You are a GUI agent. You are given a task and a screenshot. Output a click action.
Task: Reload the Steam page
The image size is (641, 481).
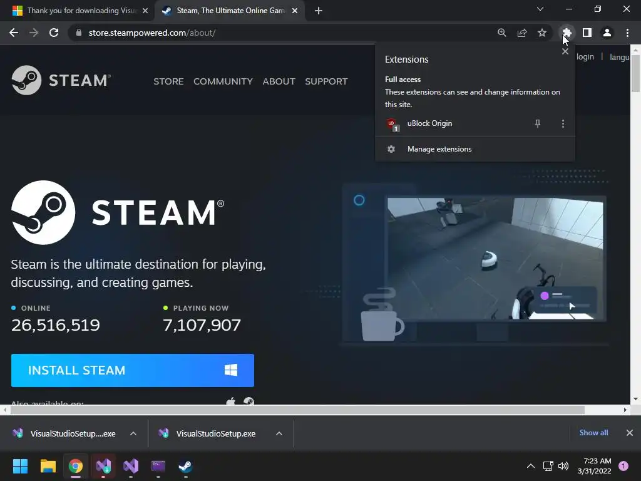pos(54,33)
